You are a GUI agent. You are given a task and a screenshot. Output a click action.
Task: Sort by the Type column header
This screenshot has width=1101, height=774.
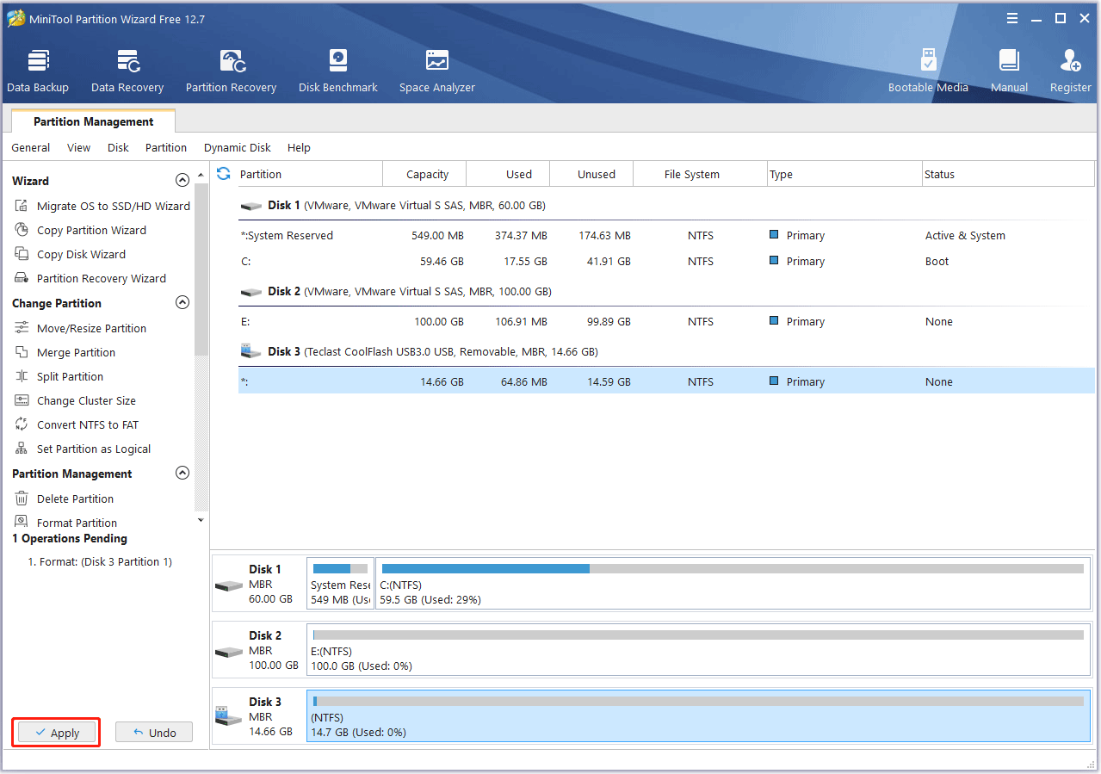coord(844,174)
